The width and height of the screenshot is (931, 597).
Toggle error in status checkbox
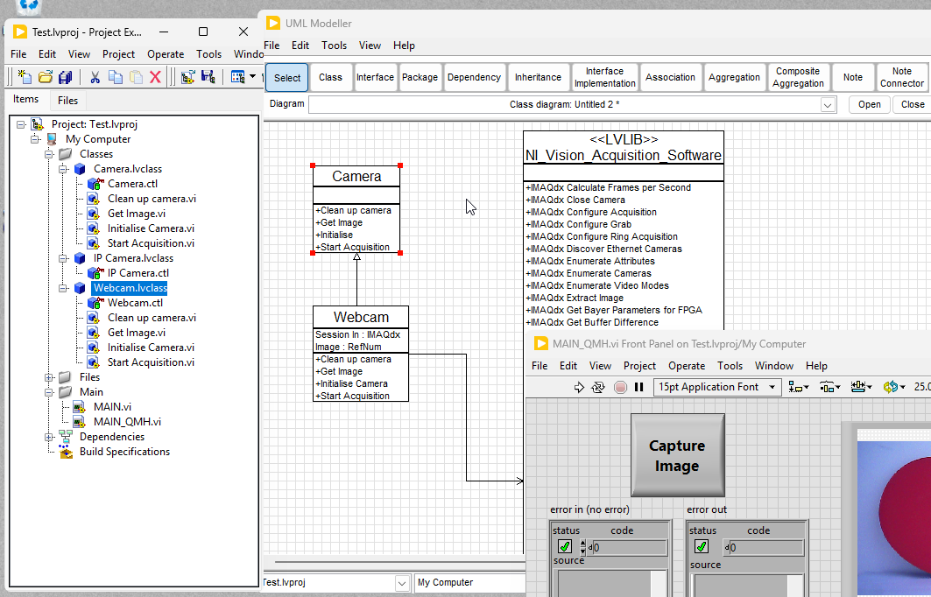coord(565,546)
